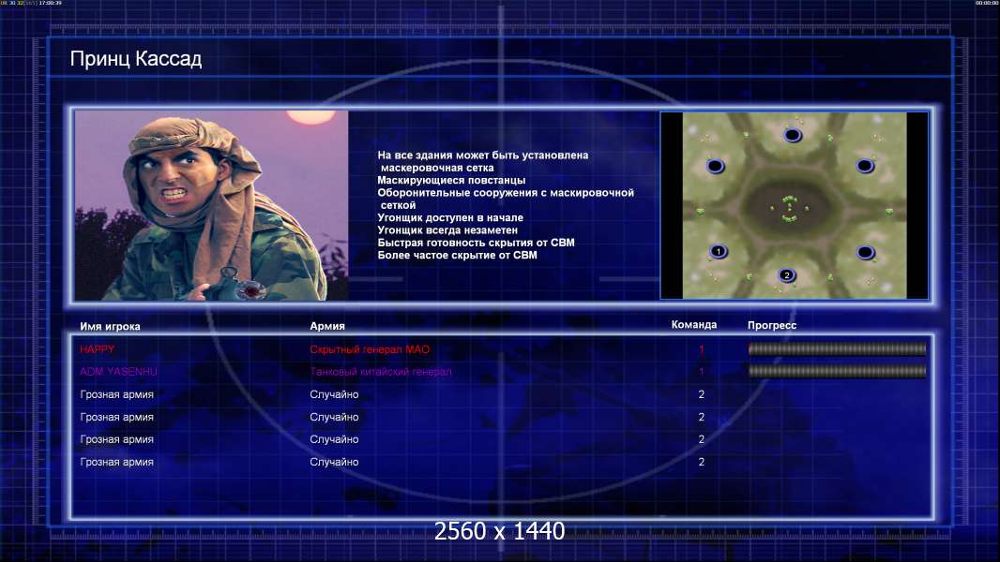Screen dimensions: 1000x562
Task: Click the 'маскеровочная сетка' continuation line
Action: pos(437,168)
